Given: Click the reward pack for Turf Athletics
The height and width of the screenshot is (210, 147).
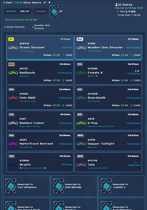Looking at the screenshot, I should coord(11,186).
